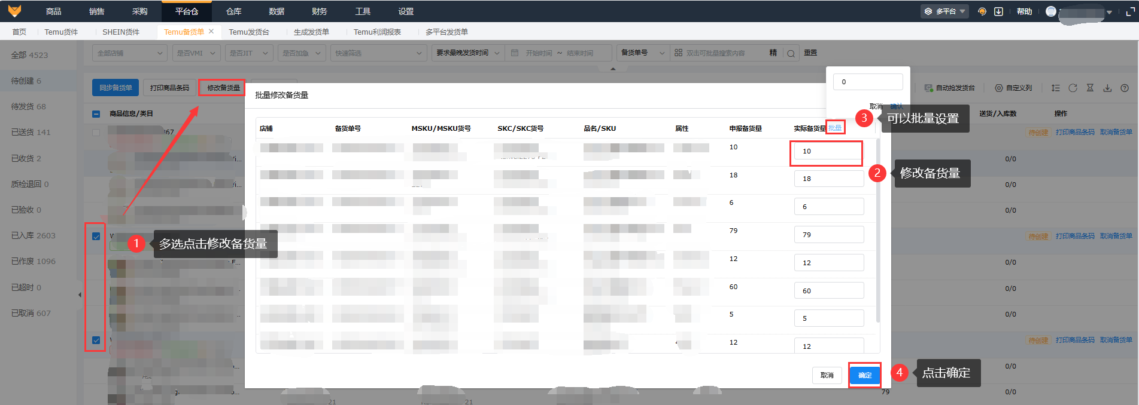The height and width of the screenshot is (405, 1139).
Task: Open the 采购 menu
Action: (x=140, y=11)
